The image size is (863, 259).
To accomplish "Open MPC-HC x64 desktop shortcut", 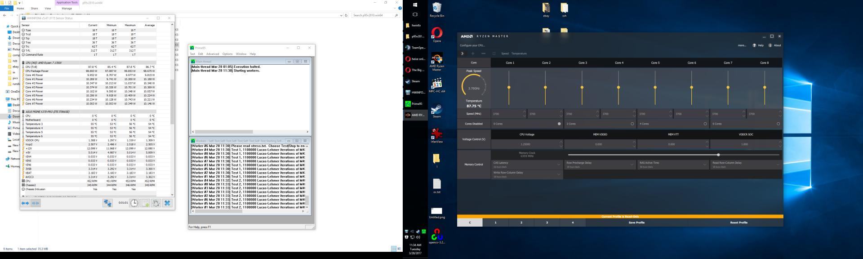I will 436,85.
